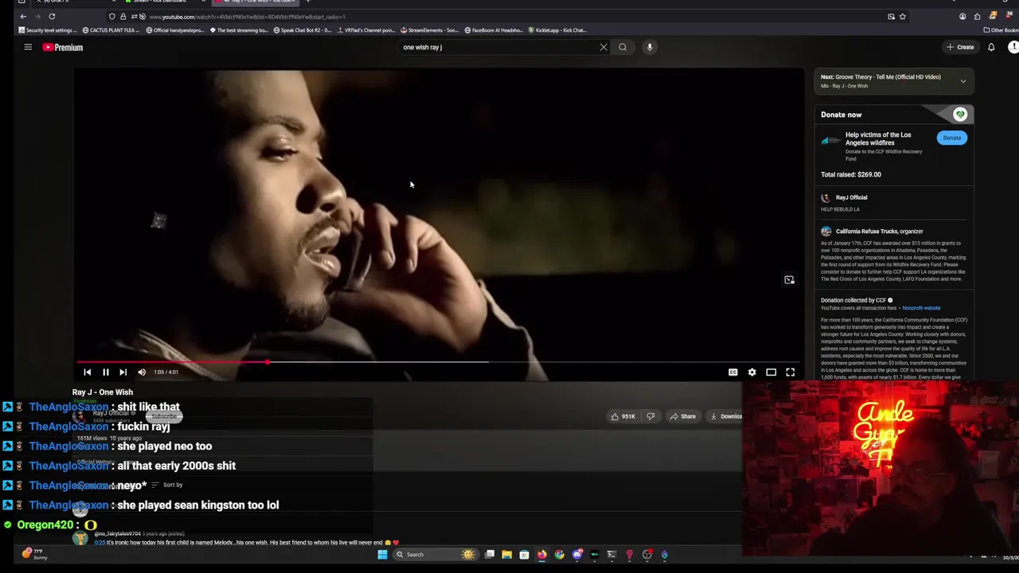Go to YouTube Premium home logo
The width and height of the screenshot is (1019, 573).
coord(63,47)
